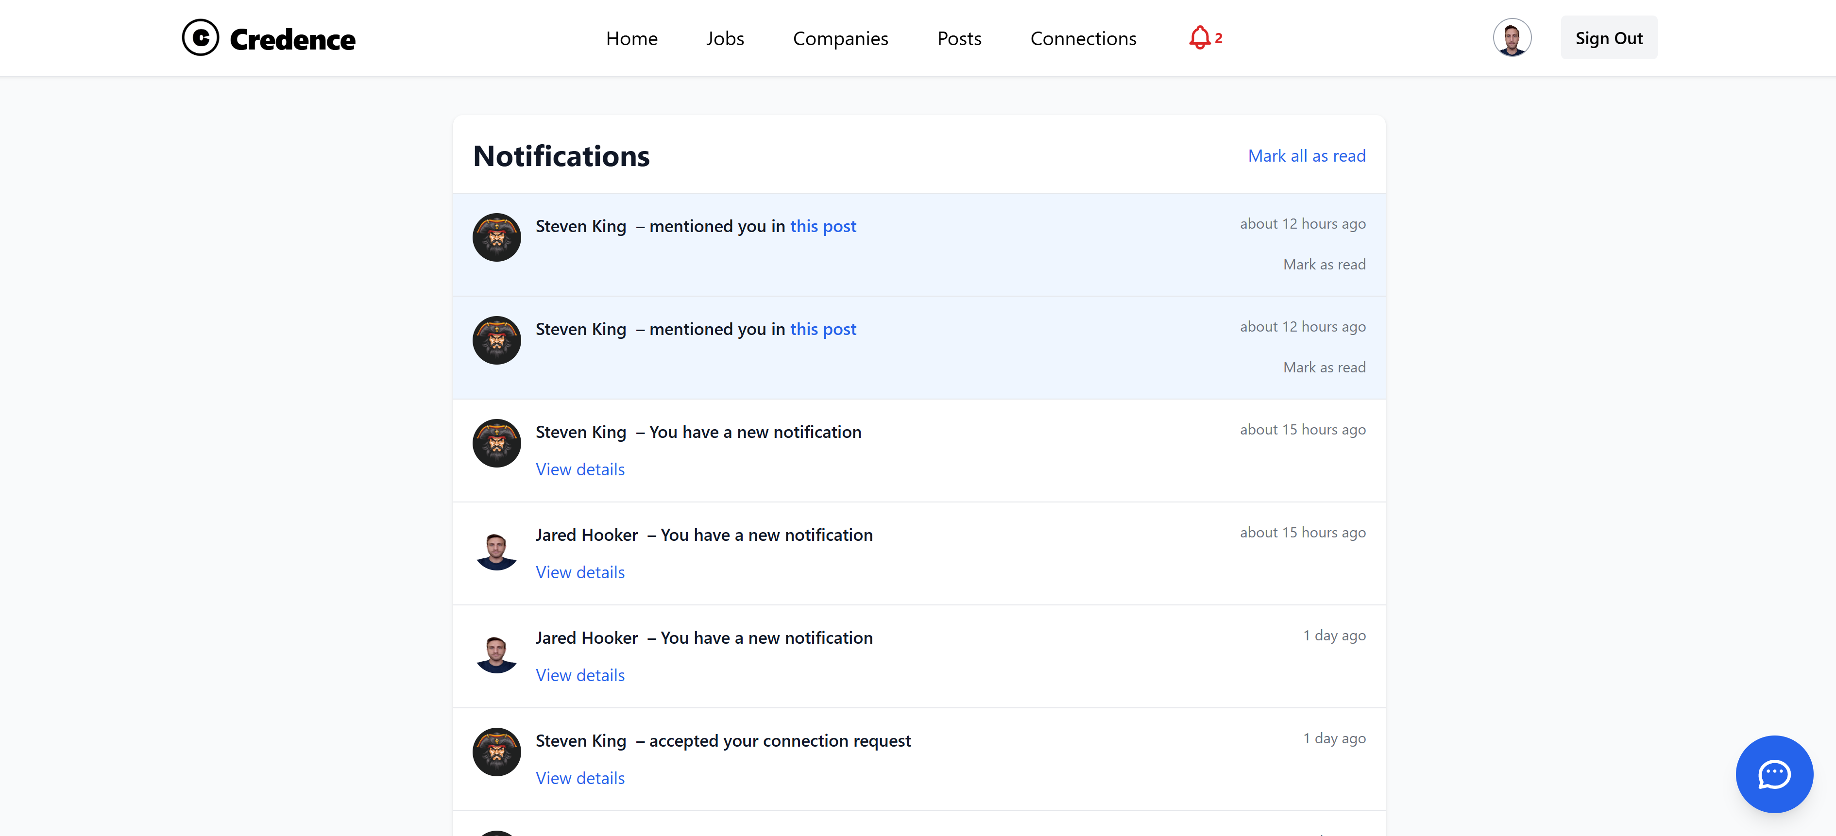1836x836 pixels.
Task: Click the Sign Out button
Action: pos(1608,38)
